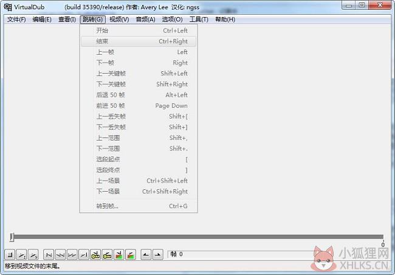Open 转到帧... dialog from menu
This screenshot has height=275, width=395.
(x=139, y=206)
